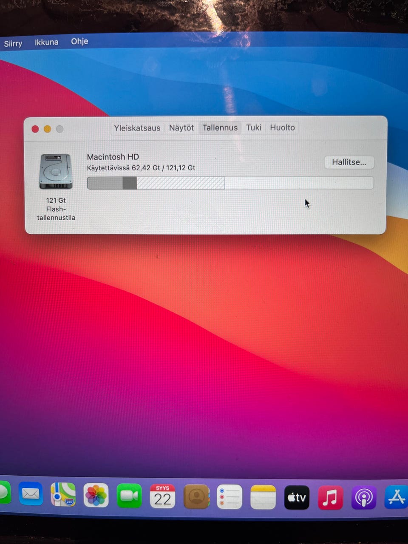Open Notes app in Dock
Viewport: 408px width, 544px height.
[263, 497]
